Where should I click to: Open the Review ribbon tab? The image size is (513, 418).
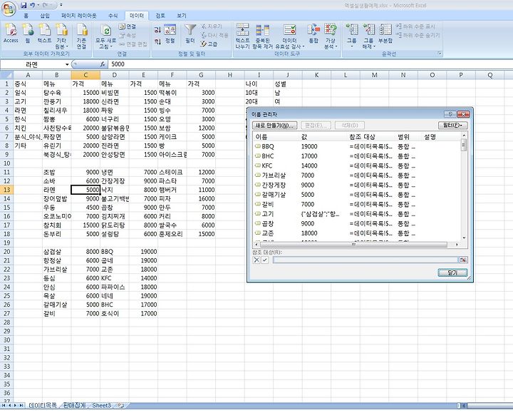160,16
